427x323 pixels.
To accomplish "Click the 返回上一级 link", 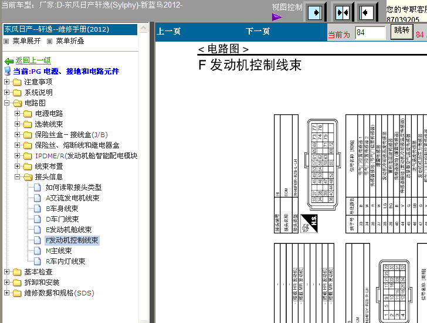I will [x=33, y=60].
